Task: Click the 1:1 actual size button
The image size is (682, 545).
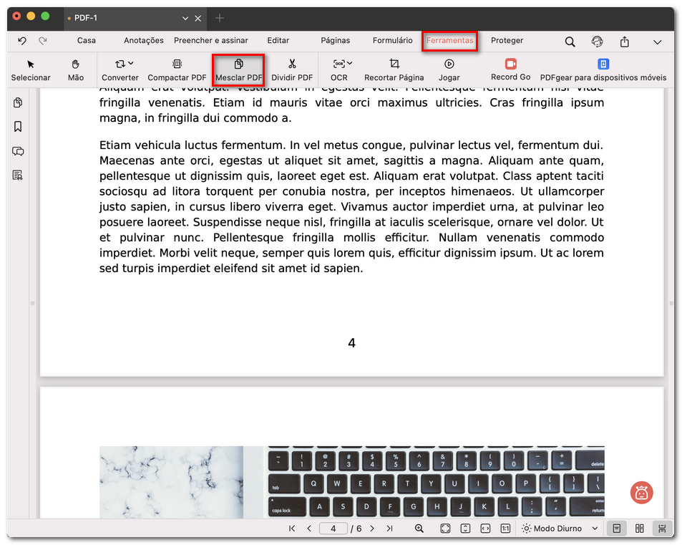Action: [x=505, y=528]
